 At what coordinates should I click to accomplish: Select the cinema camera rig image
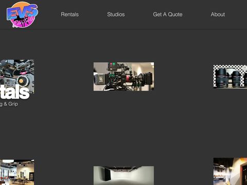coord(123,77)
